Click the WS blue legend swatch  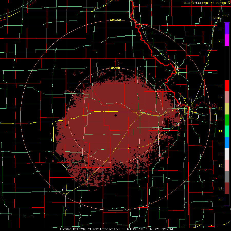(x=227, y=143)
